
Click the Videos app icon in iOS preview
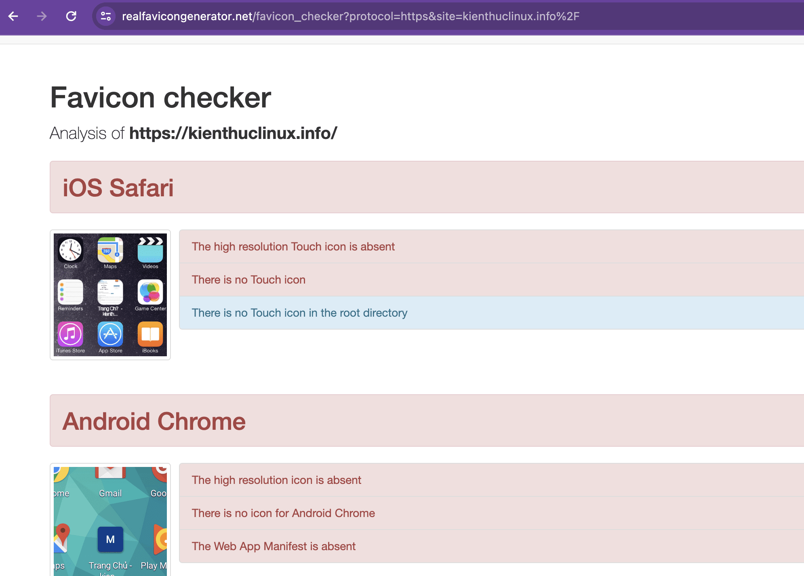tap(150, 250)
